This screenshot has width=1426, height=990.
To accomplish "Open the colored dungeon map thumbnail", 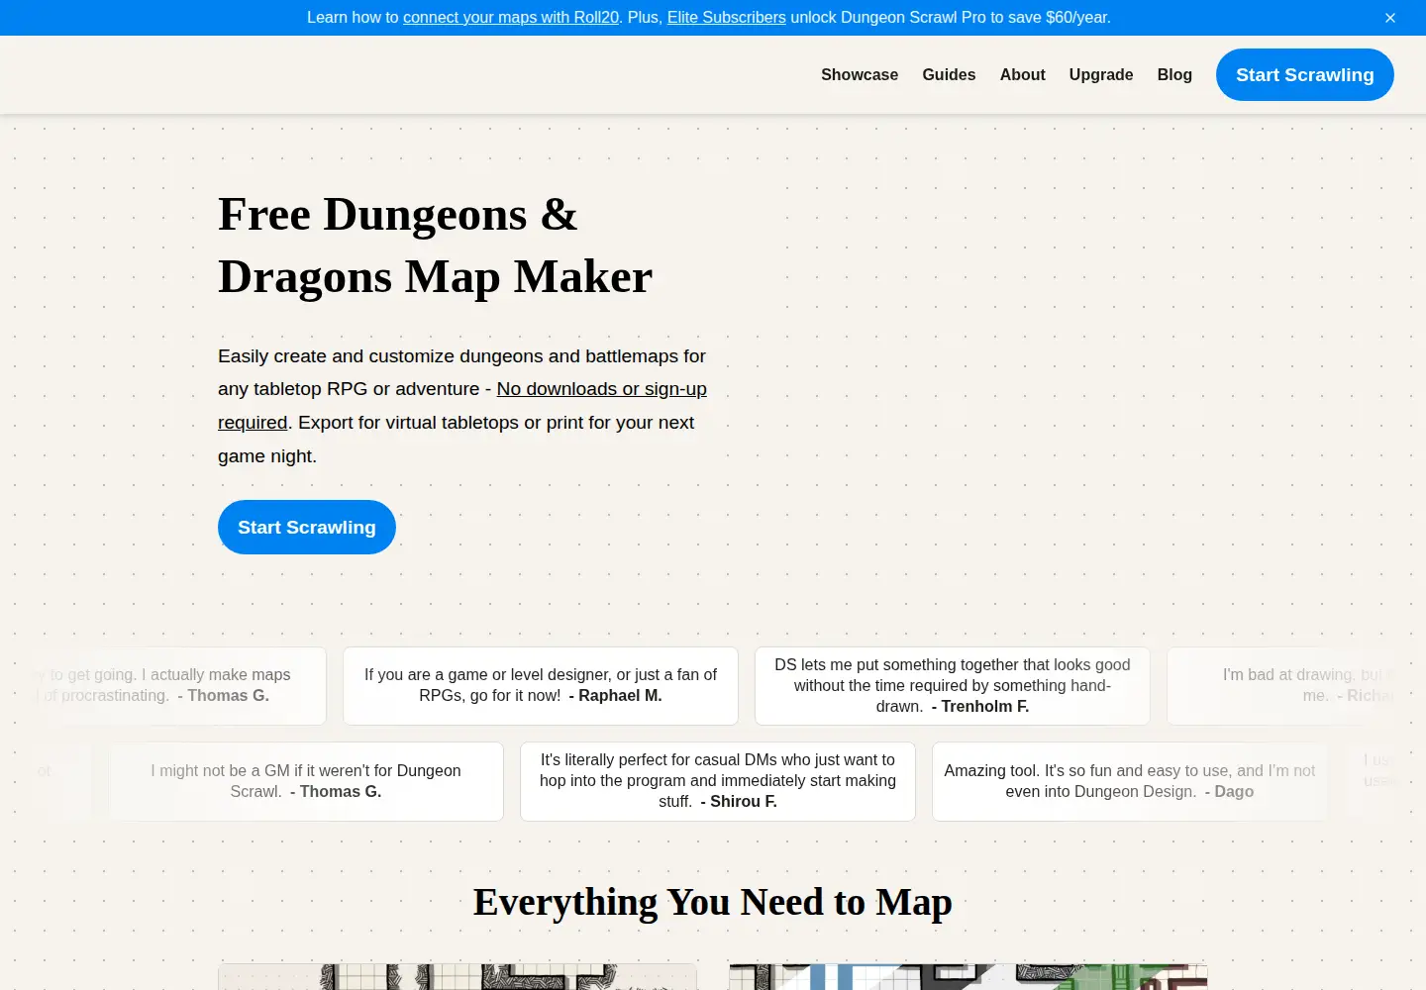I will pos(968,976).
